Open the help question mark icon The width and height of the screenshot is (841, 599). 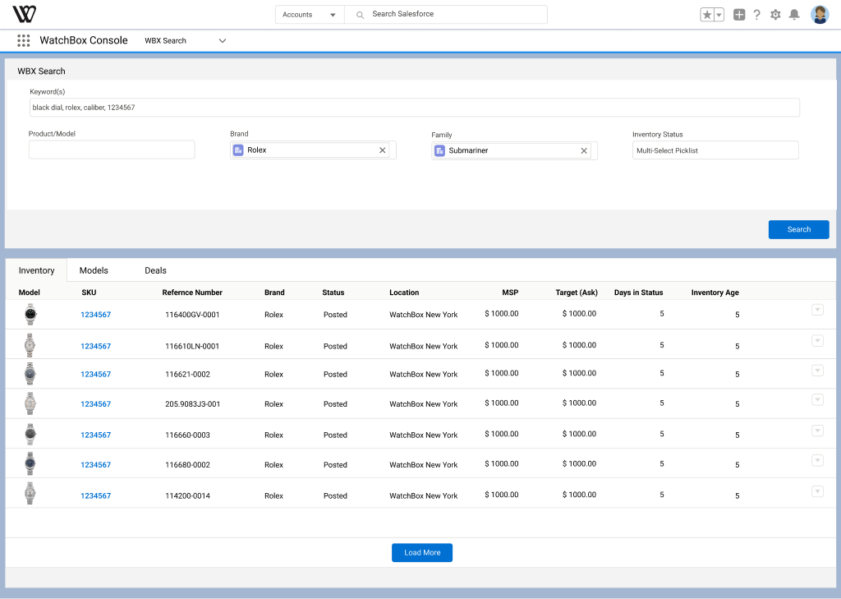(x=756, y=15)
